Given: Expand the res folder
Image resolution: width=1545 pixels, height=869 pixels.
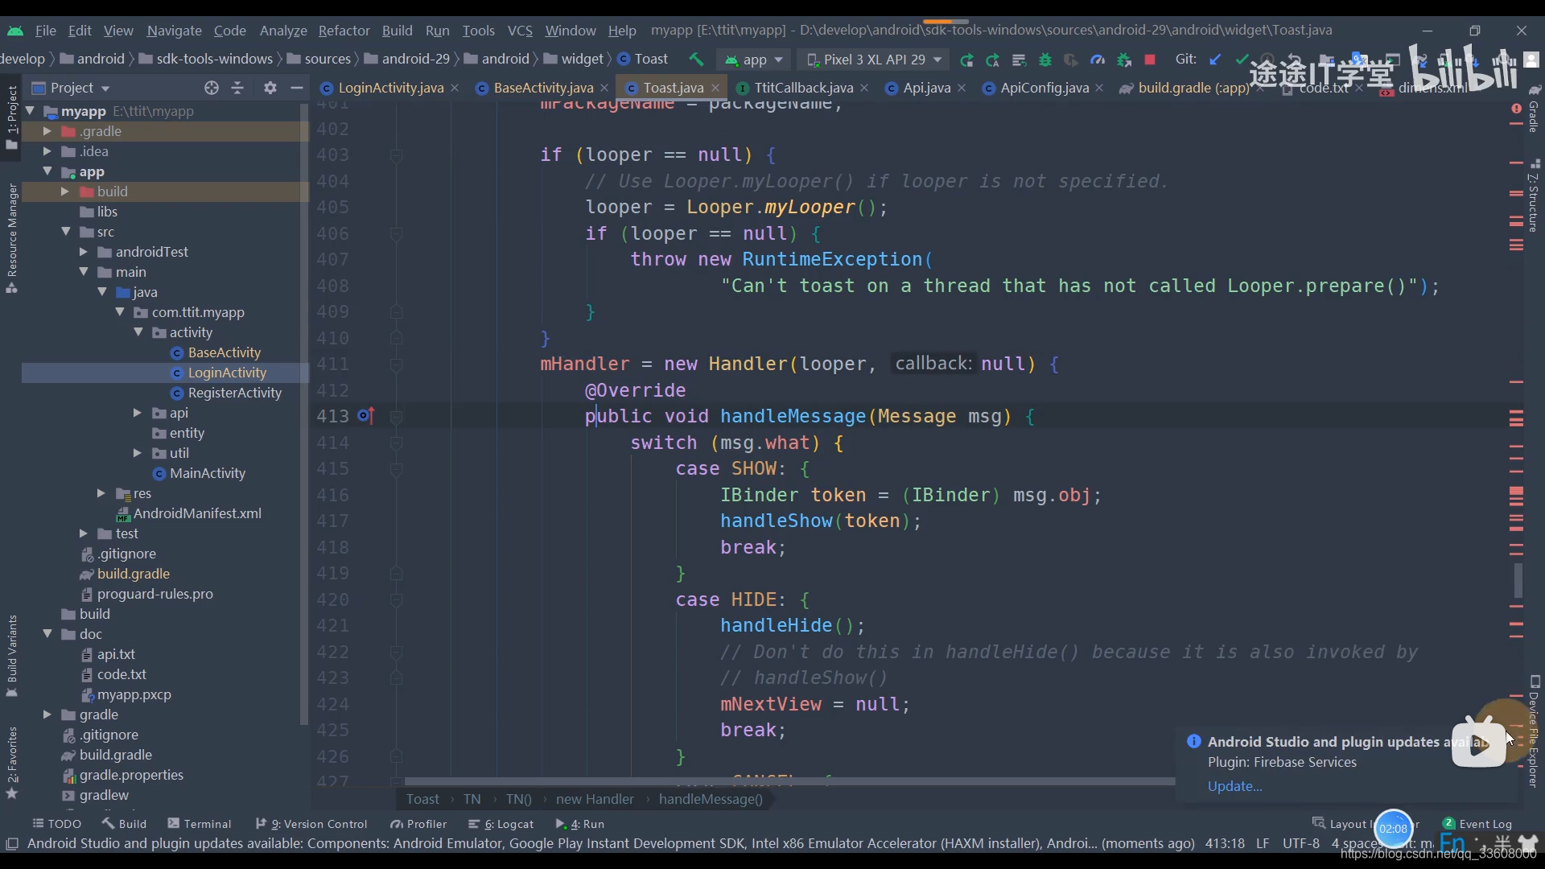Looking at the screenshot, I should 101,493.
